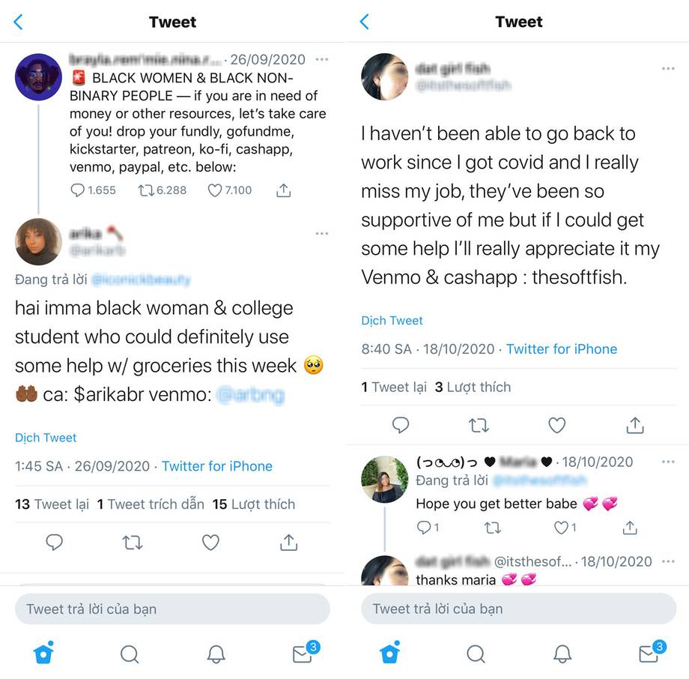Reply to the covid Venmo request tweet
Viewport: 689px width, 679px height.
(x=401, y=425)
